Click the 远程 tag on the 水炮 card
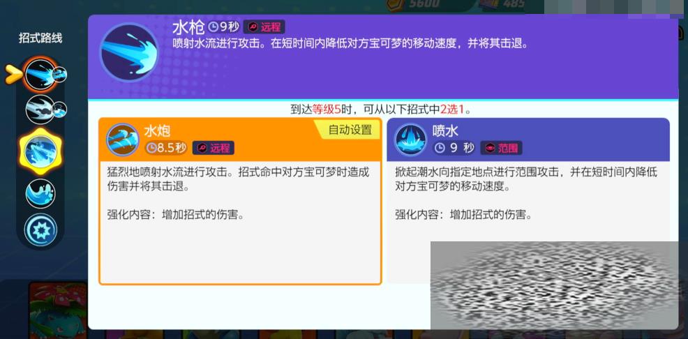 [x=214, y=148]
